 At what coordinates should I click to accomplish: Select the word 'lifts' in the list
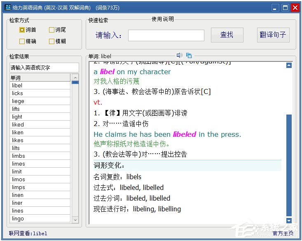click(x=40, y=109)
